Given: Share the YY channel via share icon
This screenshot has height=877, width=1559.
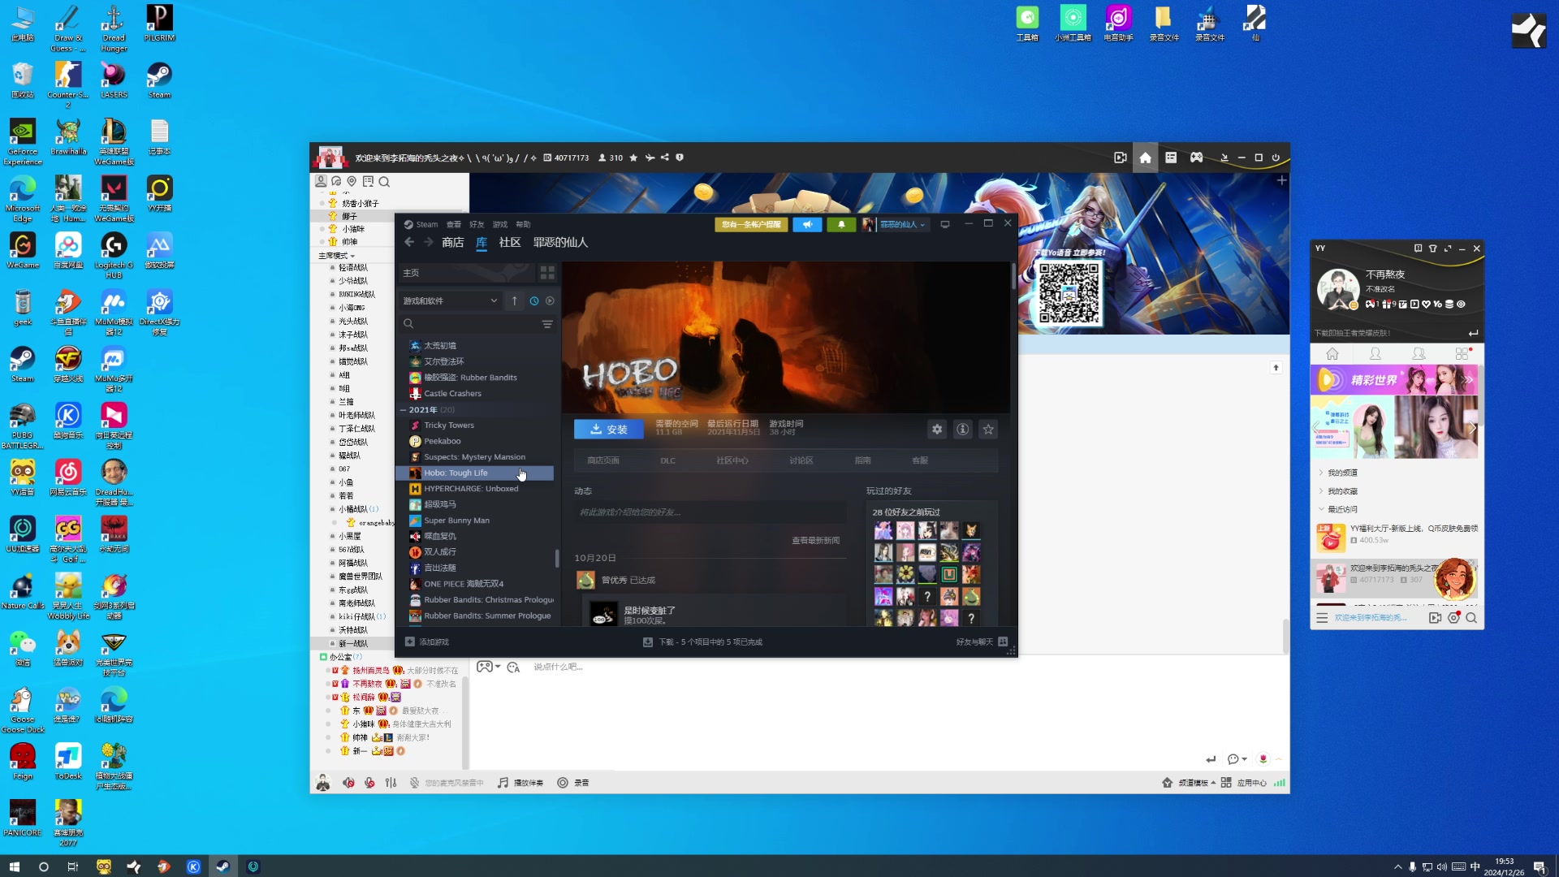Looking at the screenshot, I should tap(665, 158).
